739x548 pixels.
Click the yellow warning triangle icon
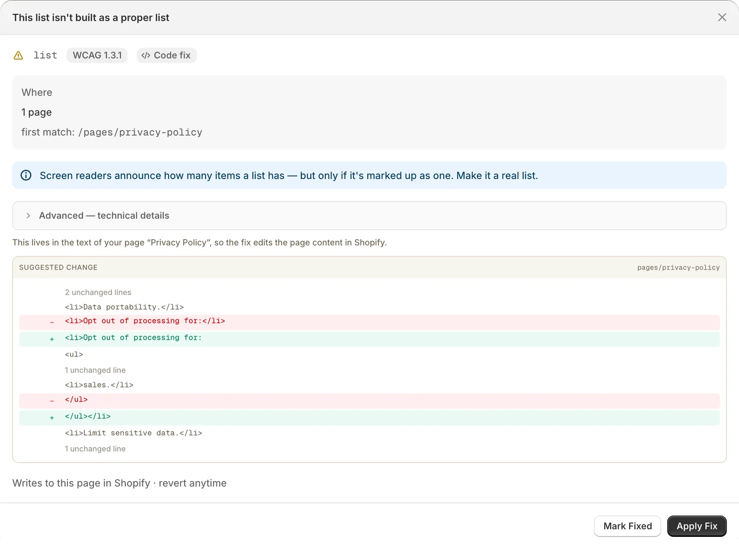(x=18, y=55)
